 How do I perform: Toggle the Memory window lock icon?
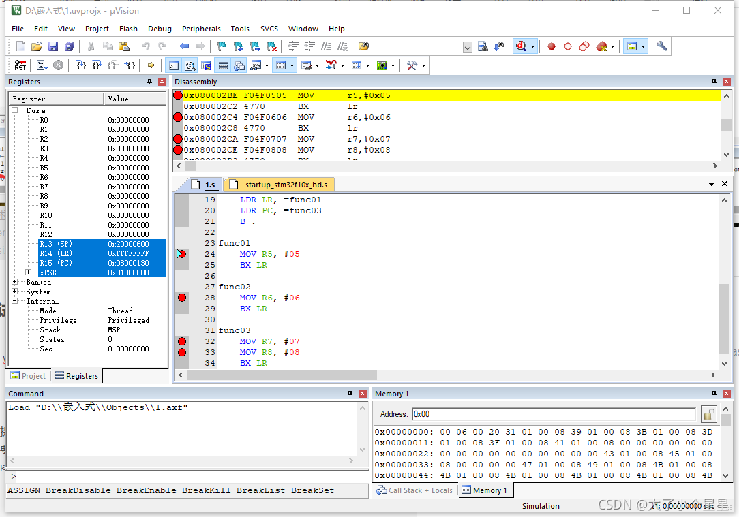708,414
